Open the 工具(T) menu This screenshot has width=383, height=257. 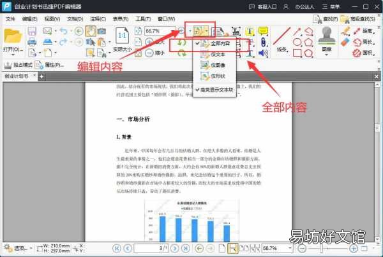click(x=143, y=18)
